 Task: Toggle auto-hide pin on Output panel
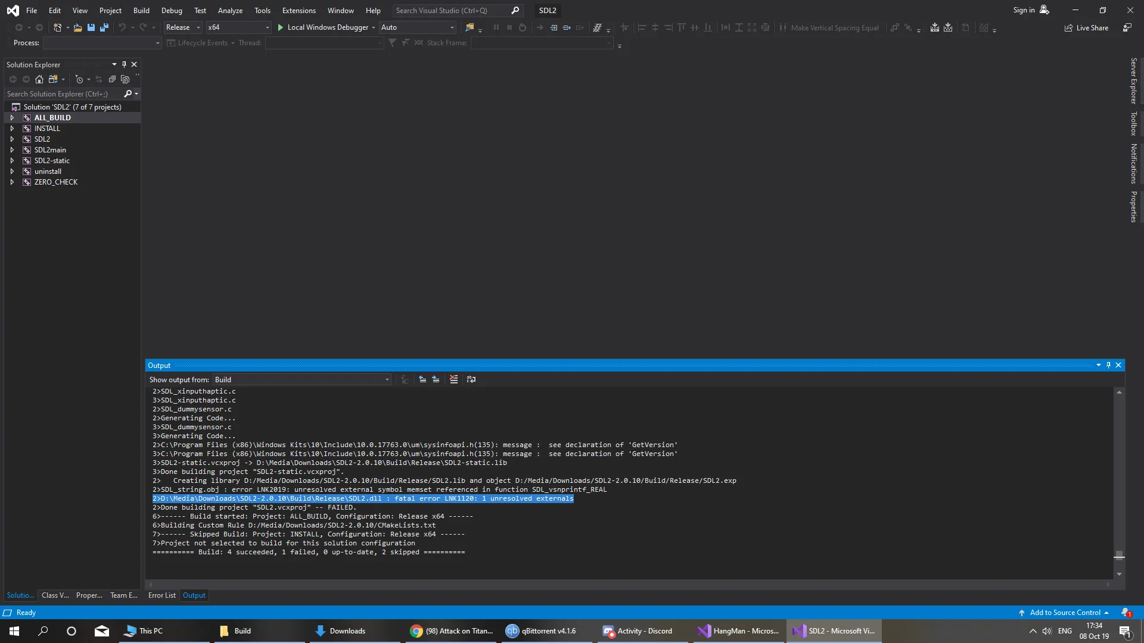click(x=1108, y=365)
